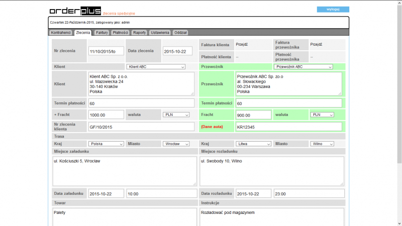Click the Data załadunku date field
The image size is (402, 226).
[106, 194]
